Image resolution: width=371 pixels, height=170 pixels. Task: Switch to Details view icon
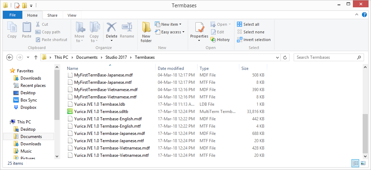(x=355, y=163)
